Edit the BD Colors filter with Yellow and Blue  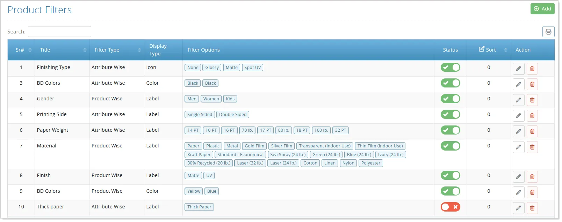518,192
